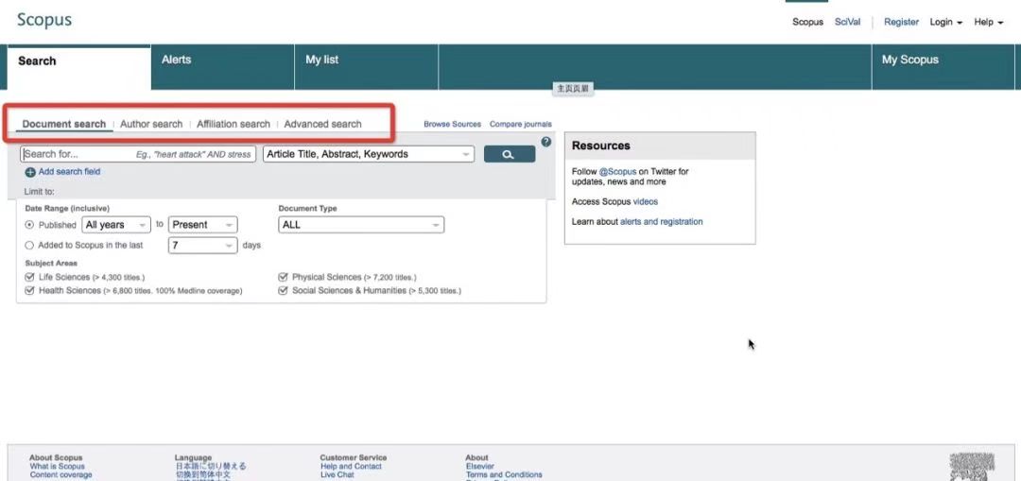Click the plus icon for Add search field

(x=30, y=173)
